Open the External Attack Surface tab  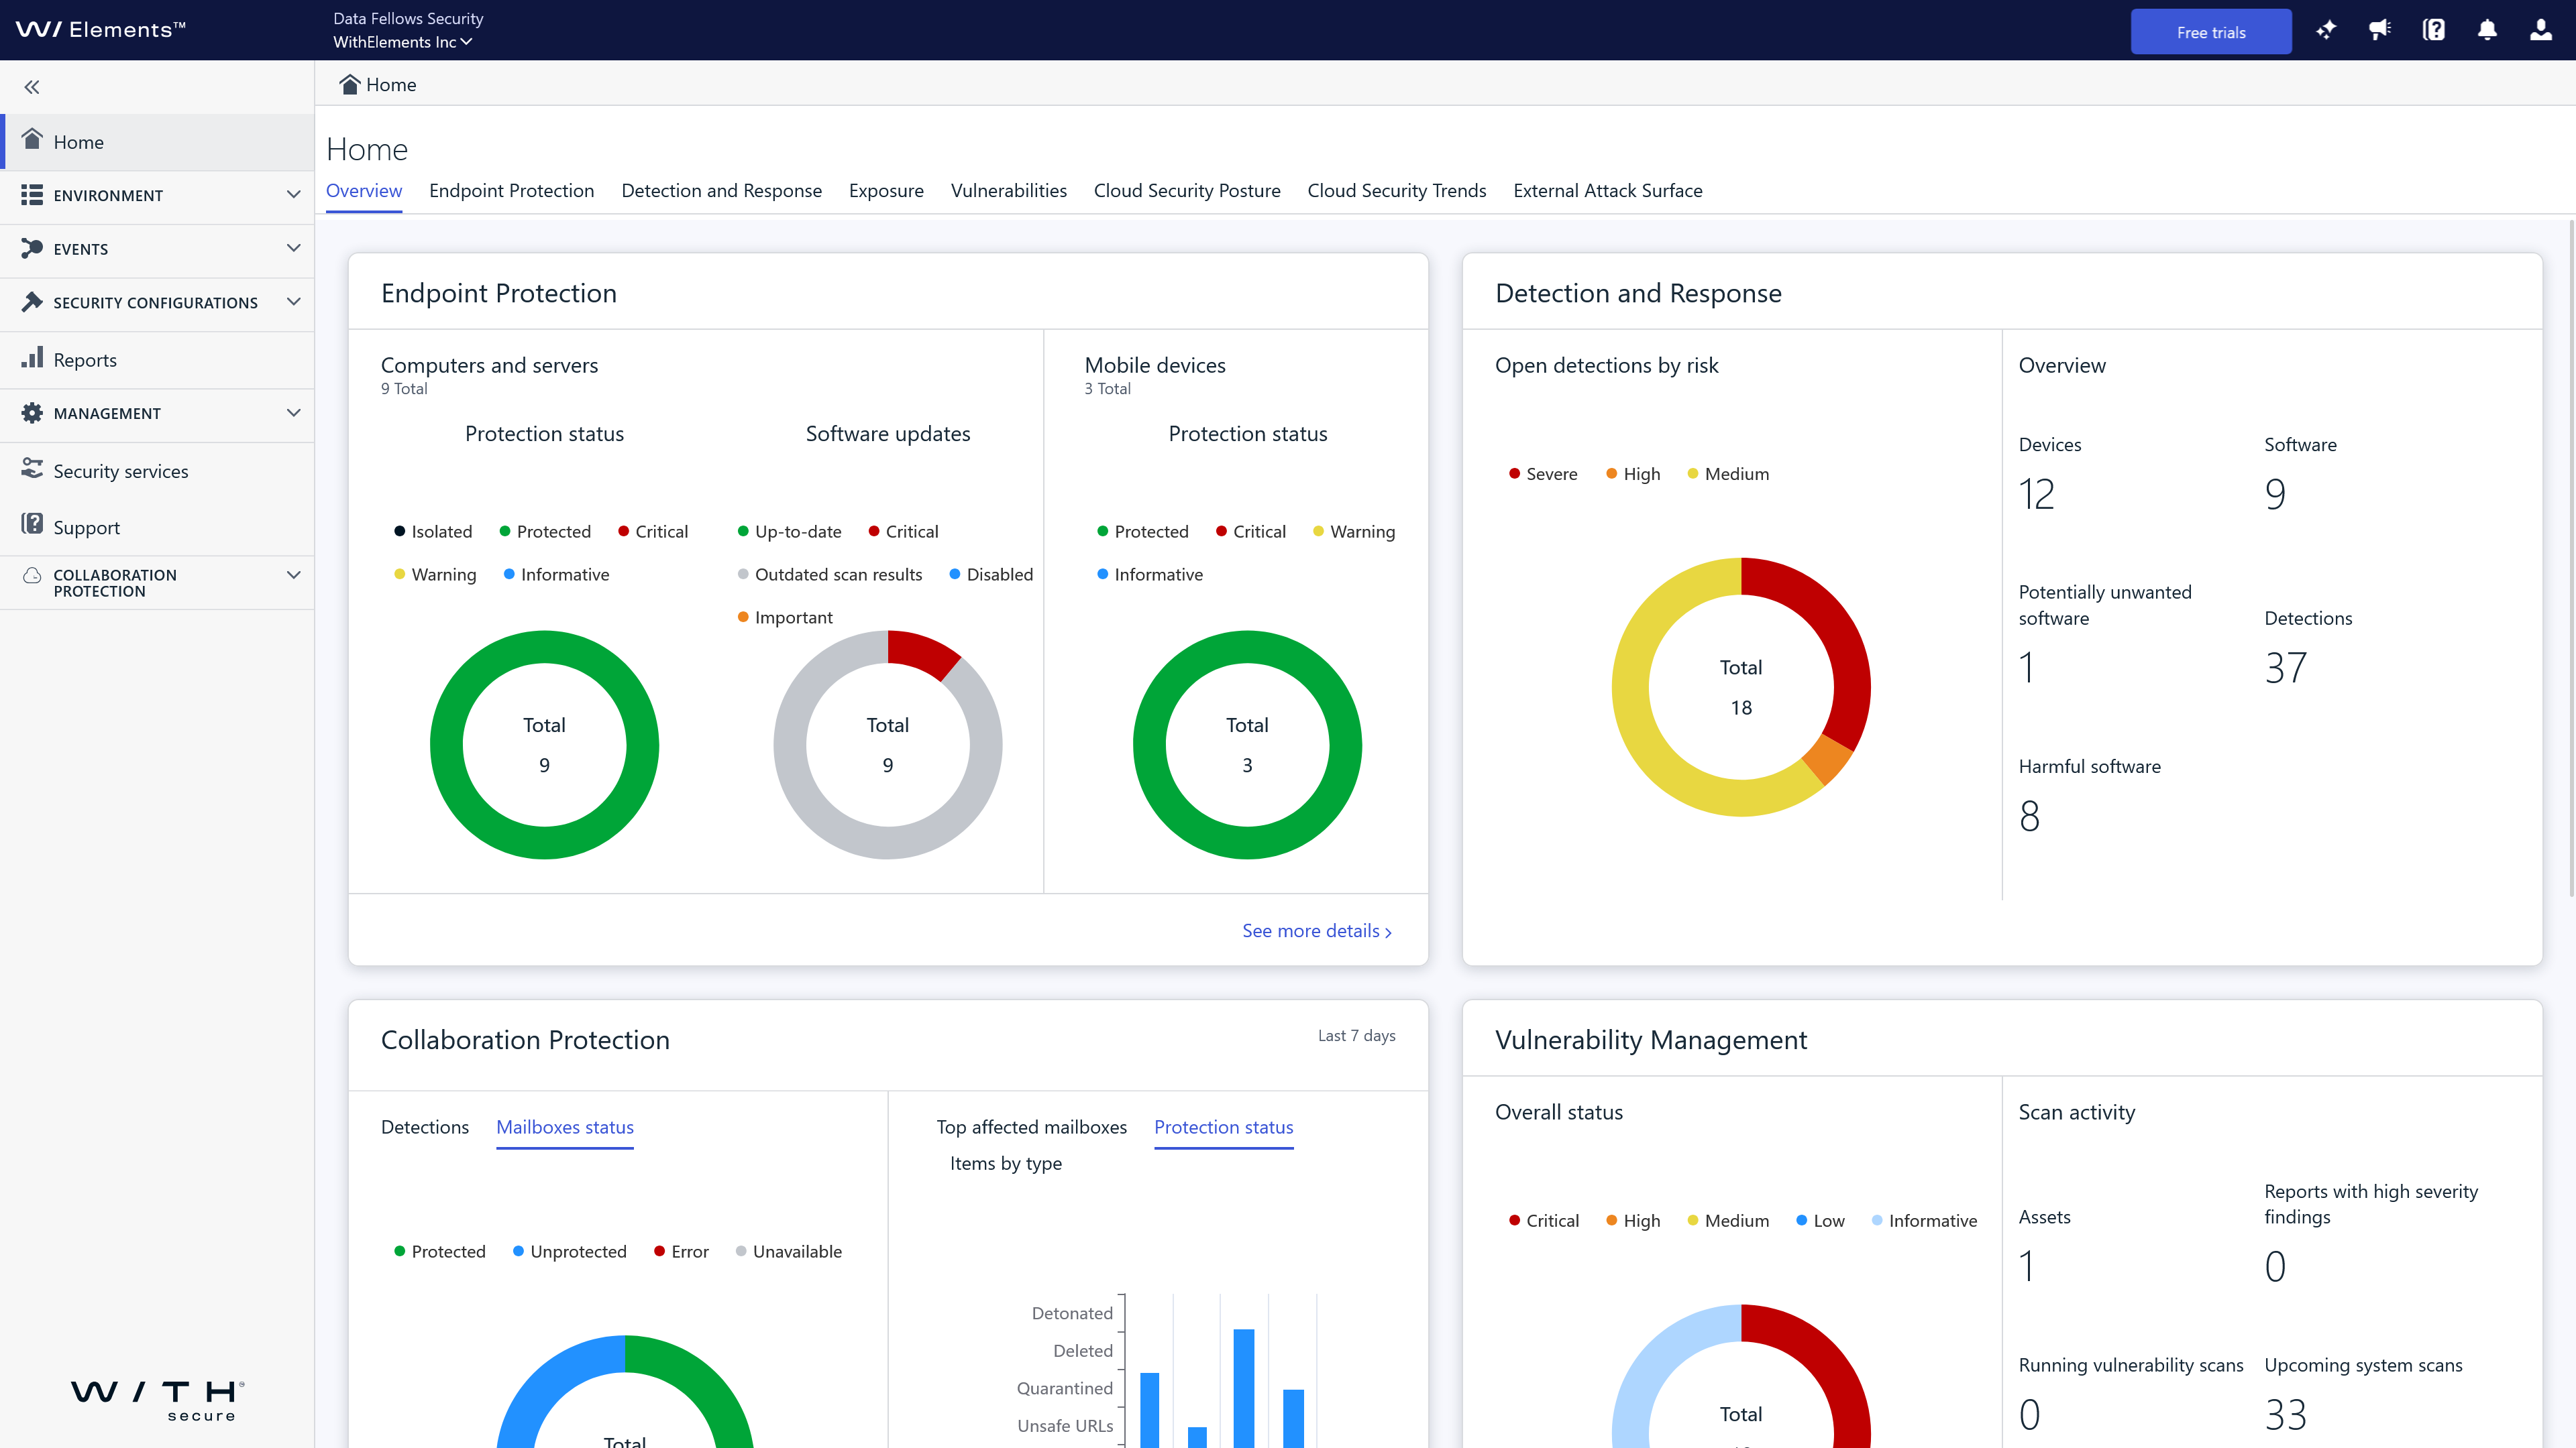pyautogui.click(x=1607, y=191)
